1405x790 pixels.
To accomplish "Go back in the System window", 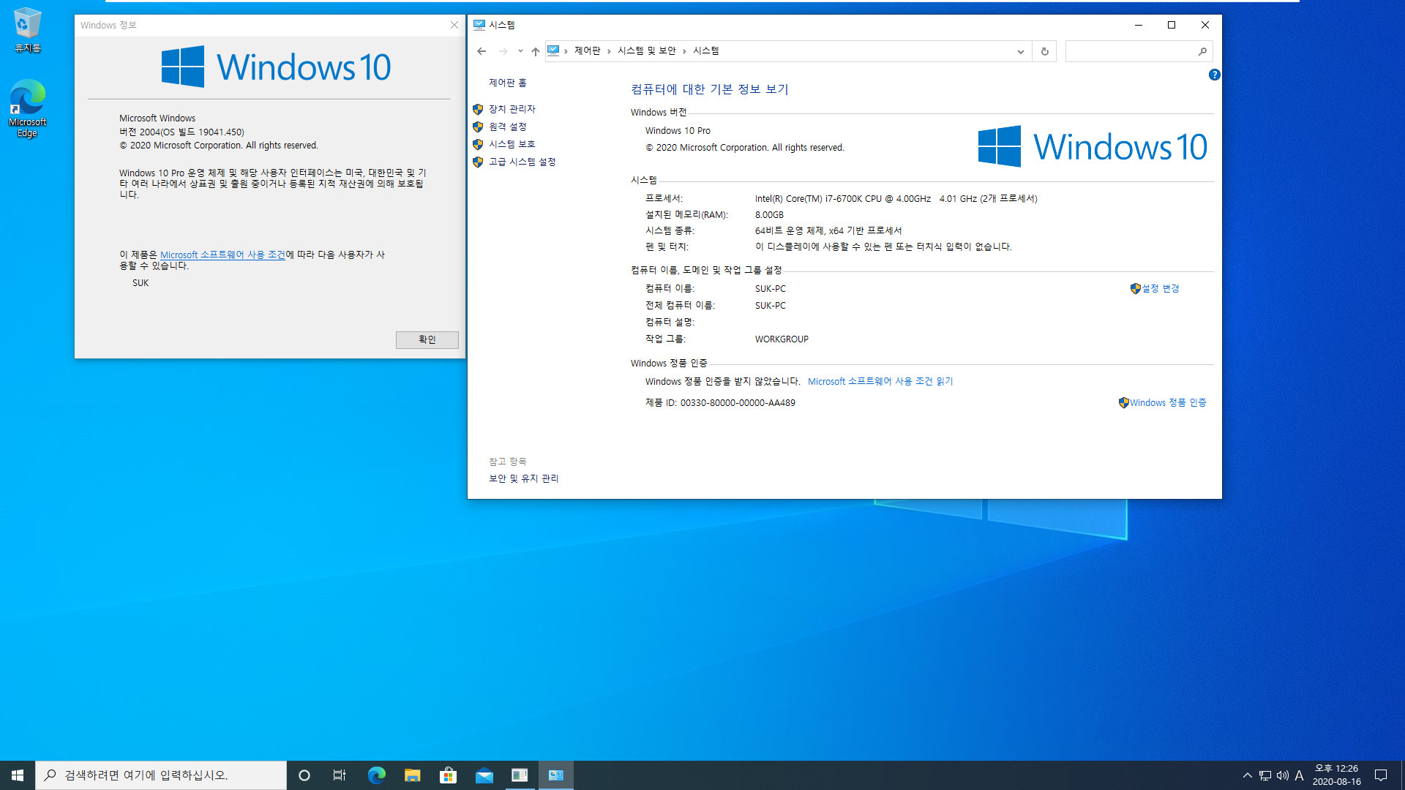I will pyautogui.click(x=481, y=51).
